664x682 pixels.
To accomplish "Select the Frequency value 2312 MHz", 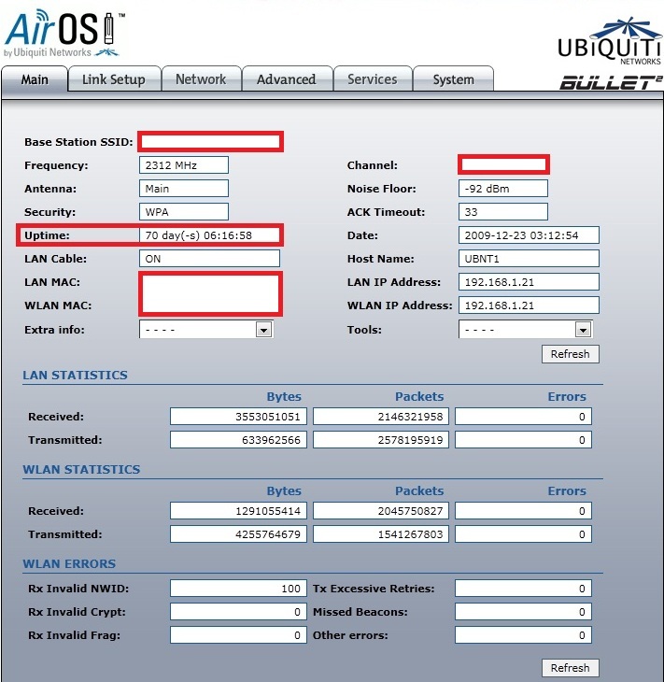I will 184,165.
